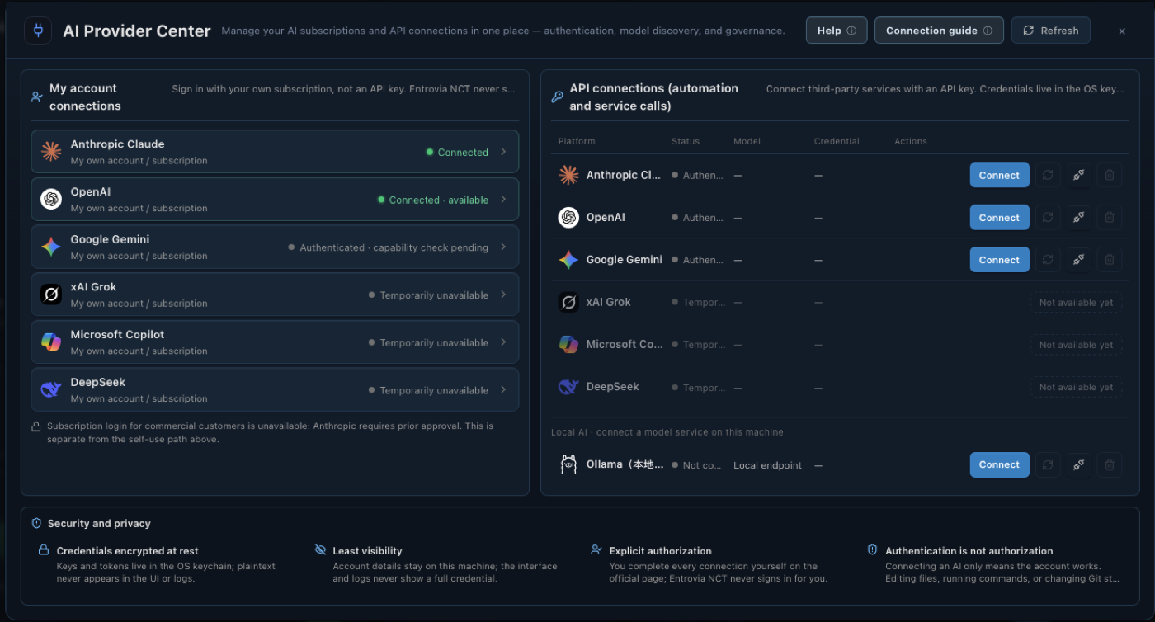Open the Help button in the header
The height and width of the screenshot is (622, 1155).
click(x=837, y=31)
